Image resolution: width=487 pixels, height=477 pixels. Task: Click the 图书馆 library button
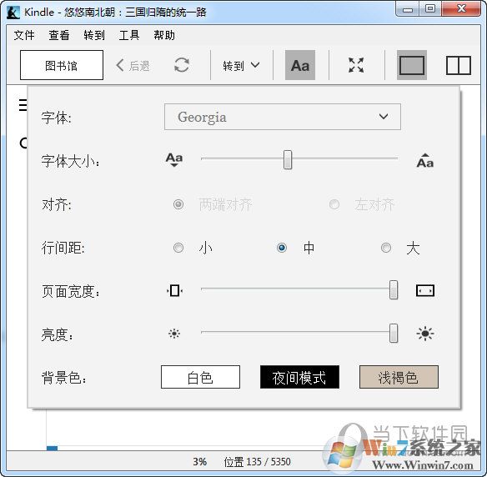(x=62, y=65)
